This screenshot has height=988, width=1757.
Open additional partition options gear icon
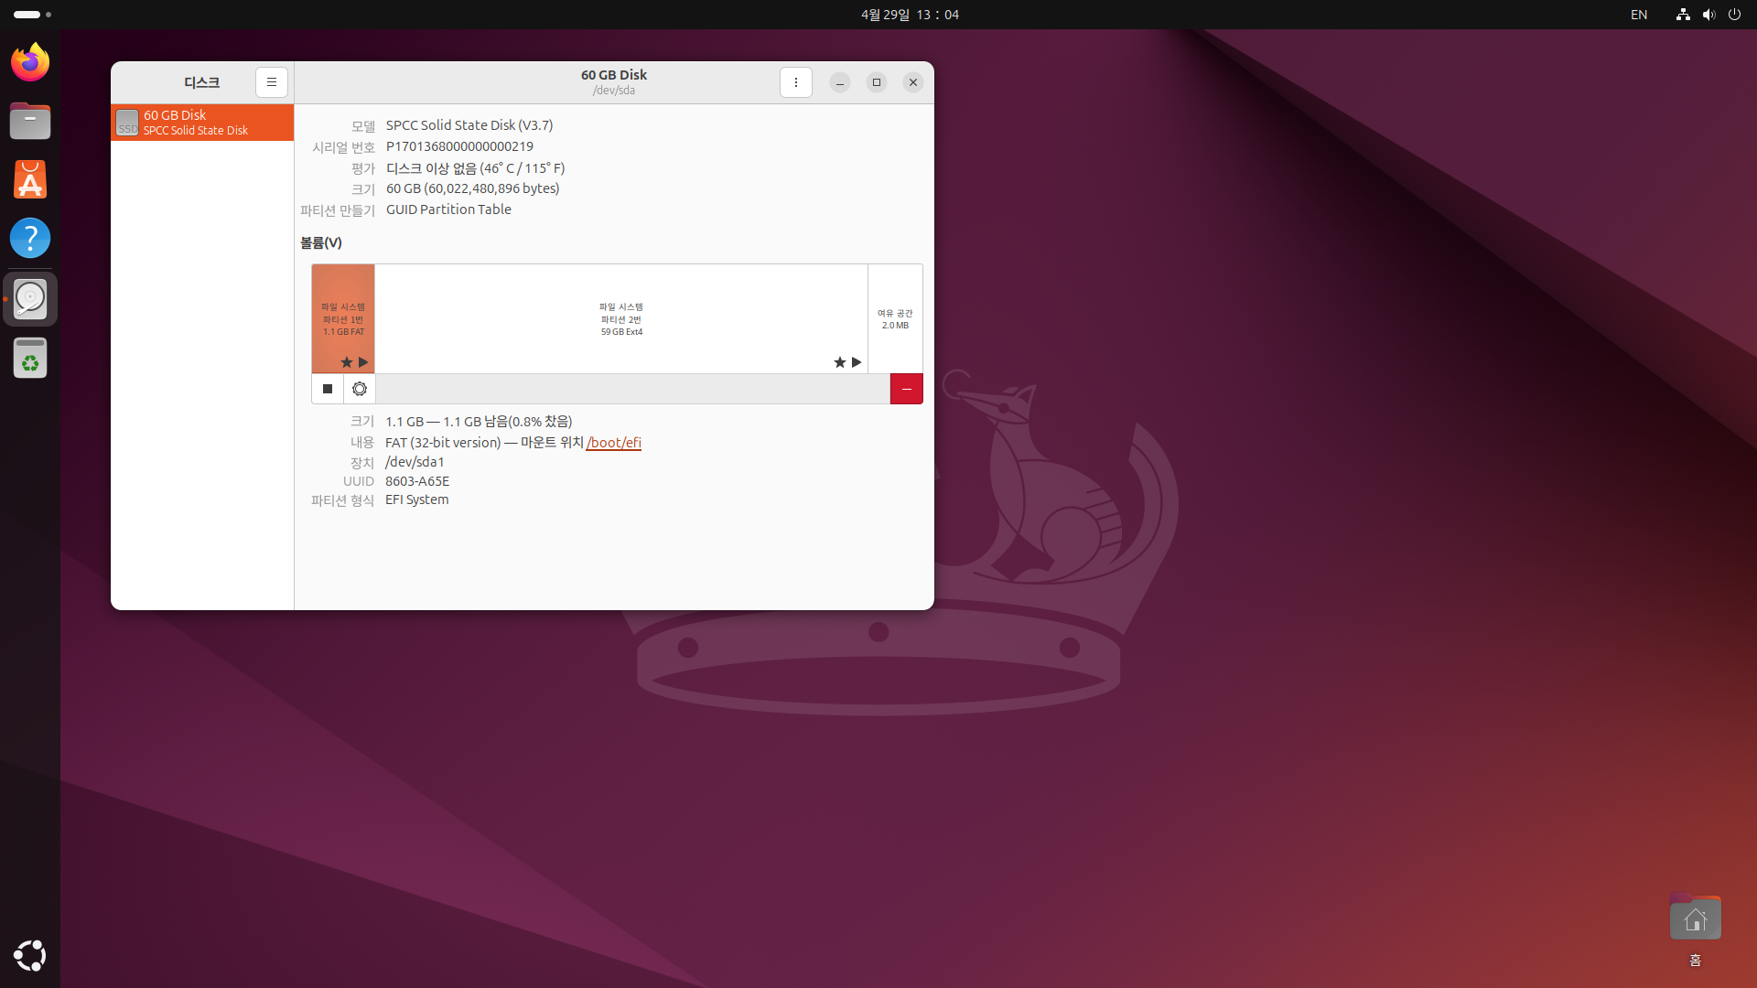click(360, 389)
